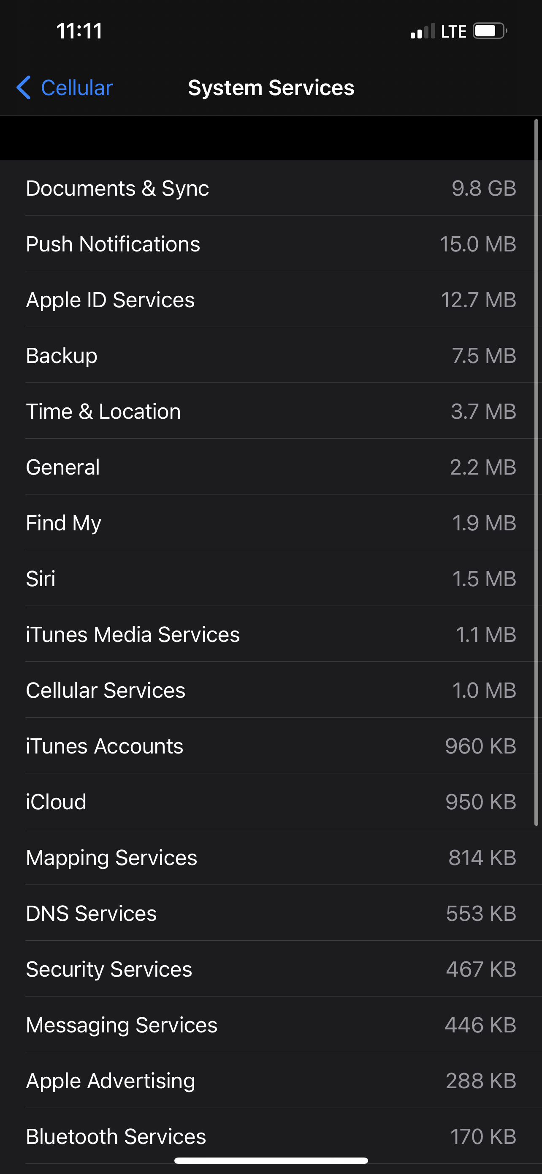Screen dimensions: 542x1174
Task: Select the Documents & Sync row
Action: click(x=271, y=188)
